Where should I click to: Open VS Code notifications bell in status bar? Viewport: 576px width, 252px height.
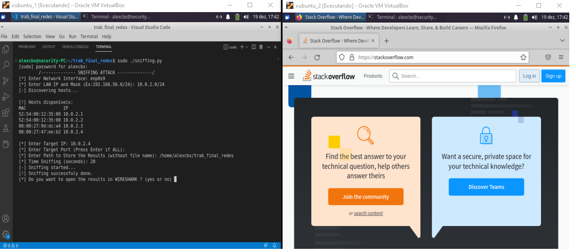click(275, 245)
